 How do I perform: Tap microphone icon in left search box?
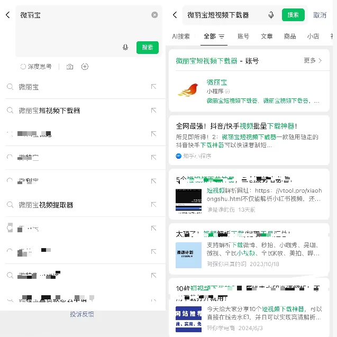[125, 47]
